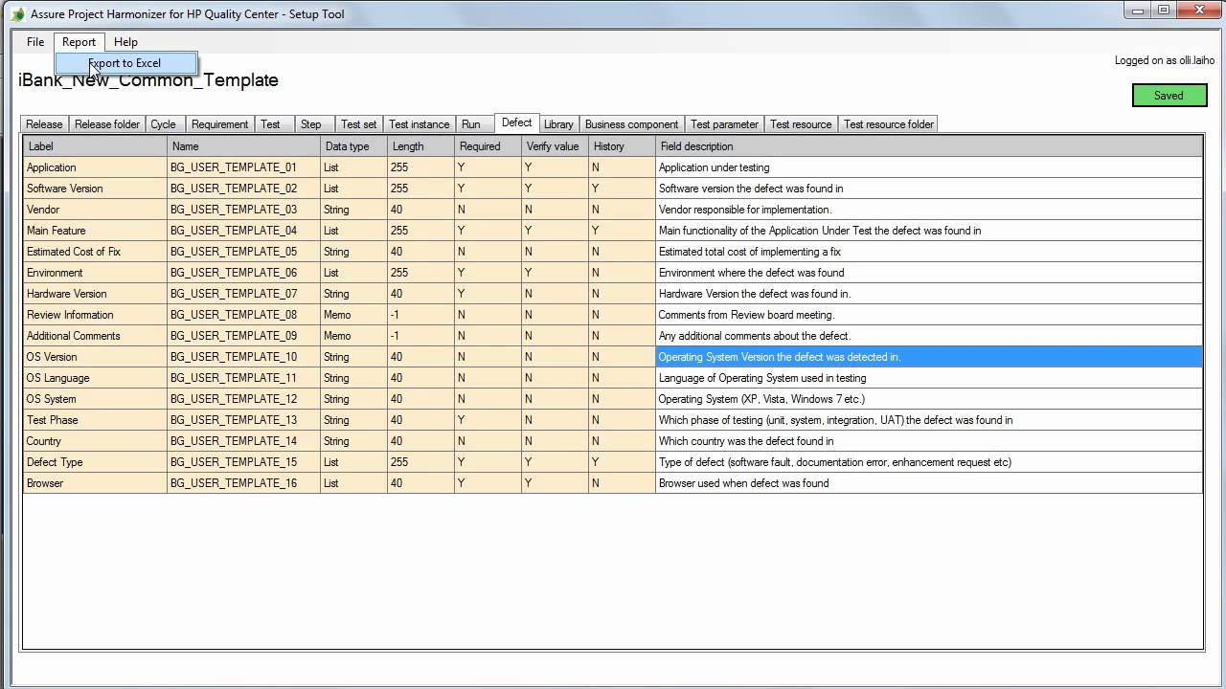Select the Country label cell
1226x689 pixels.
pyautogui.click(x=95, y=441)
